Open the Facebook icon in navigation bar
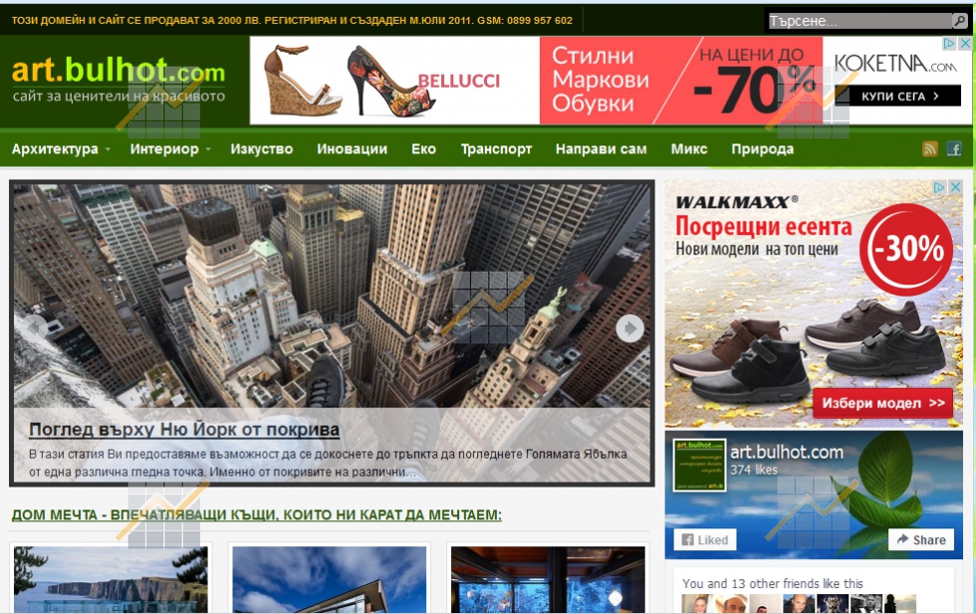The width and height of the screenshot is (976, 614). pos(954,148)
